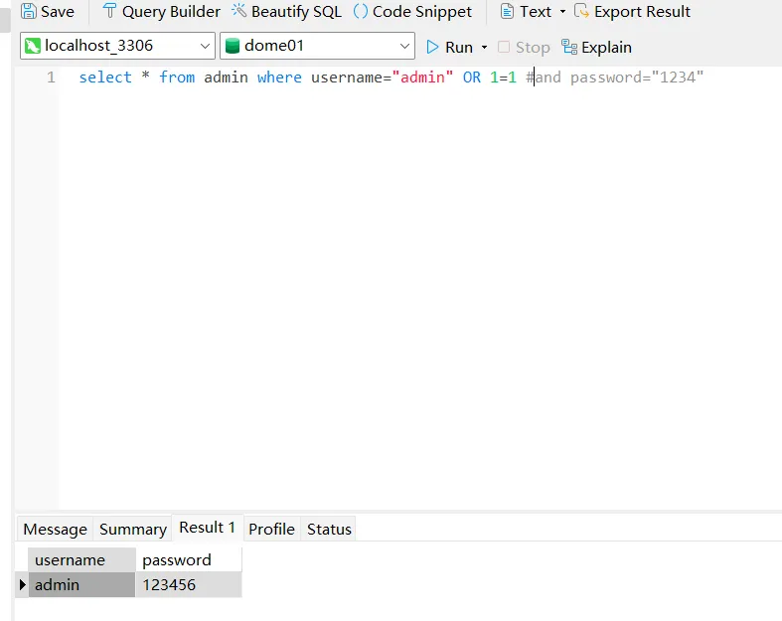Image resolution: width=782 pixels, height=621 pixels.
Task: Click the Beautify SQL wand icon
Action: 239,12
